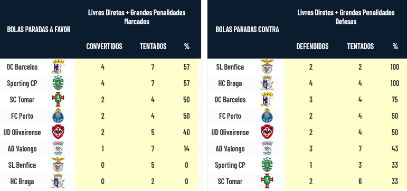Screen dimensions: 407x191
Task: Click SC Tomar crest in right table
Action: [x=267, y=181]
